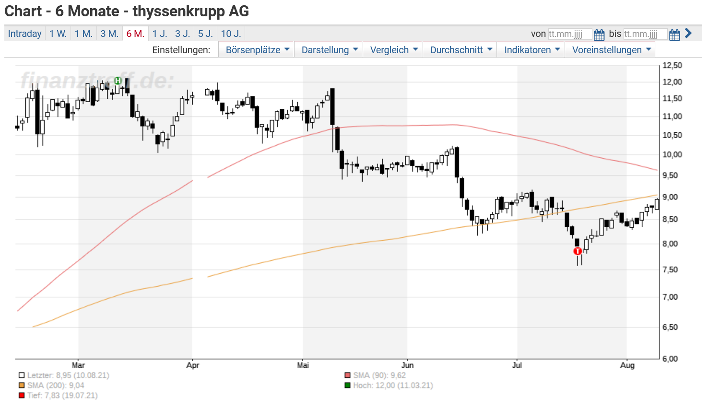Open the 'von' date calendar picker icon

(599, 35)
